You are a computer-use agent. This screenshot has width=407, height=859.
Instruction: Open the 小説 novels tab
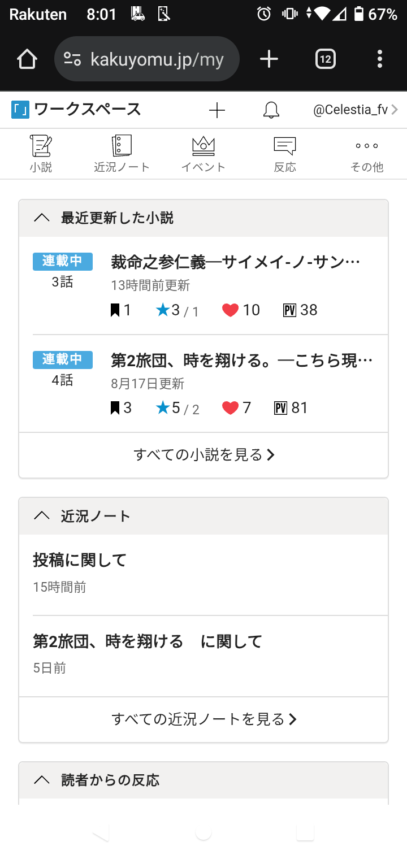point(41,154)
